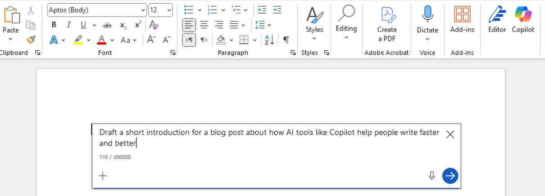Select Center alignment button
This screenshot has height=196, width=545.
pos(204,25)
